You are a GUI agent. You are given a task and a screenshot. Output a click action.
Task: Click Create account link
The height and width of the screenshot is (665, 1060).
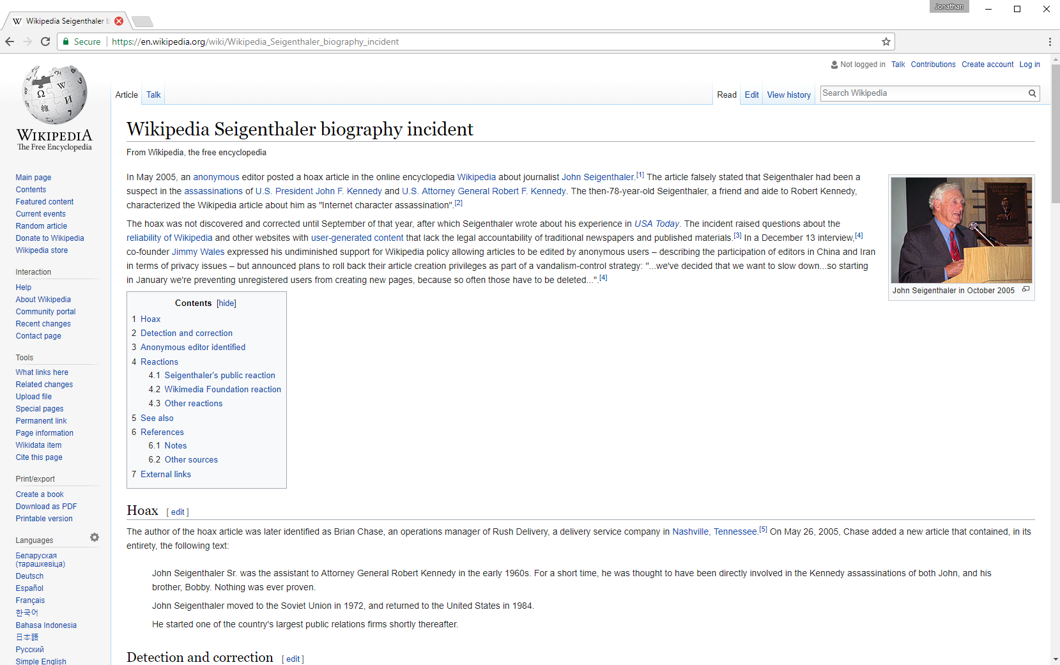click(x=988, y=65)
